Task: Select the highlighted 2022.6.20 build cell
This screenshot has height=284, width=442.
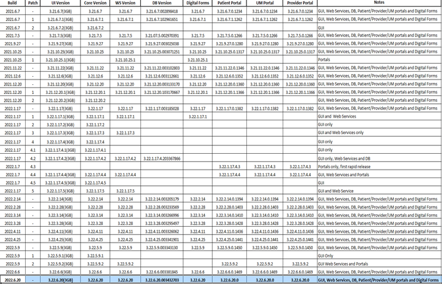Action: (13, 280)
